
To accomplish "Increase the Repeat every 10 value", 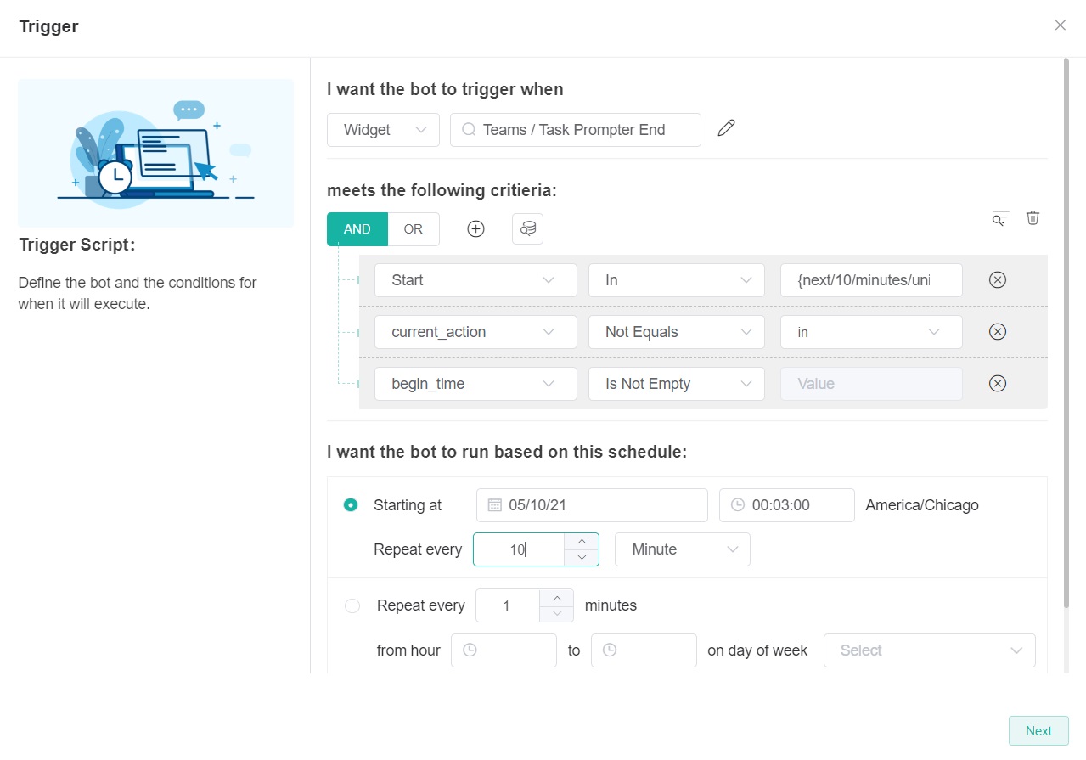I will [x=582, y=541].
